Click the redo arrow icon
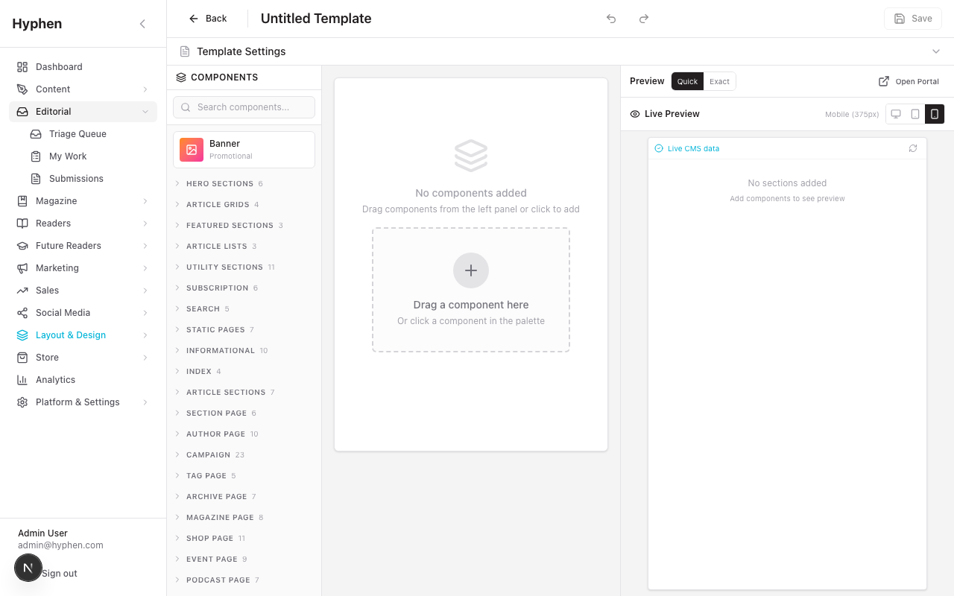Image resolution: width=954 pixels, height=596 pixels. (x=643, y=19)
